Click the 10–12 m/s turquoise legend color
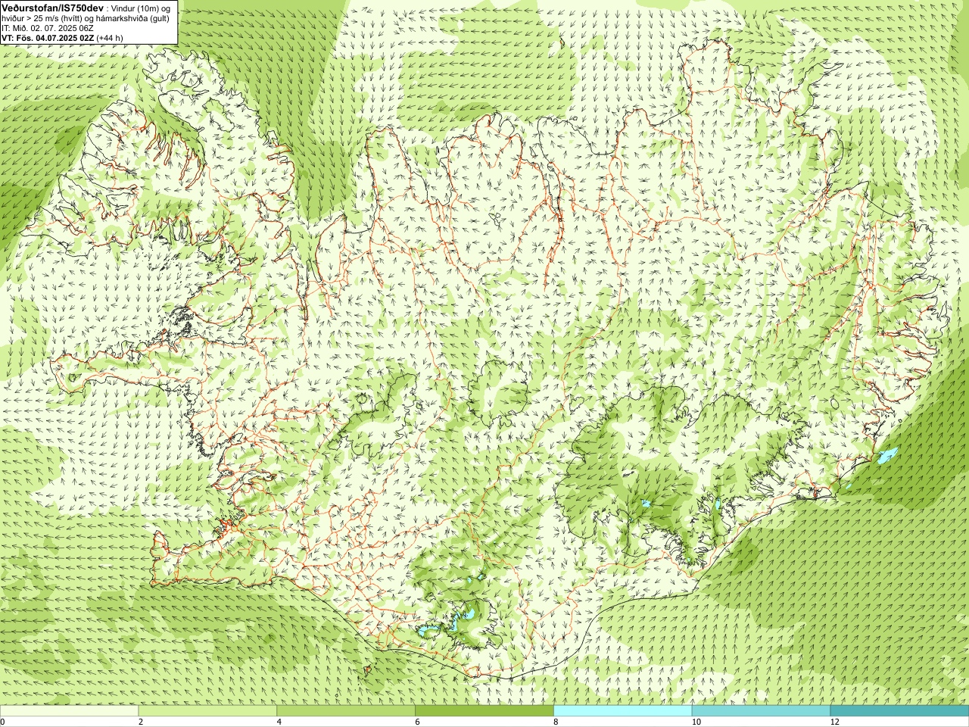969x727 pixels. 761,711
